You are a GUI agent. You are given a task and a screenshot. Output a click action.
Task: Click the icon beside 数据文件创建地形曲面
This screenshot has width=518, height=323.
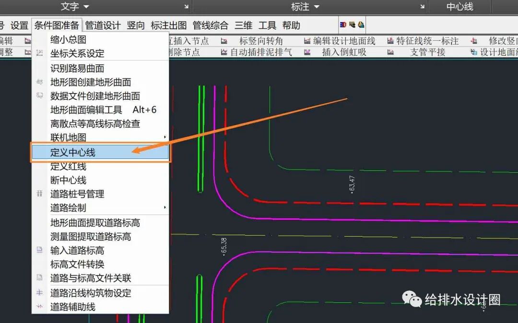pos(40,96)
